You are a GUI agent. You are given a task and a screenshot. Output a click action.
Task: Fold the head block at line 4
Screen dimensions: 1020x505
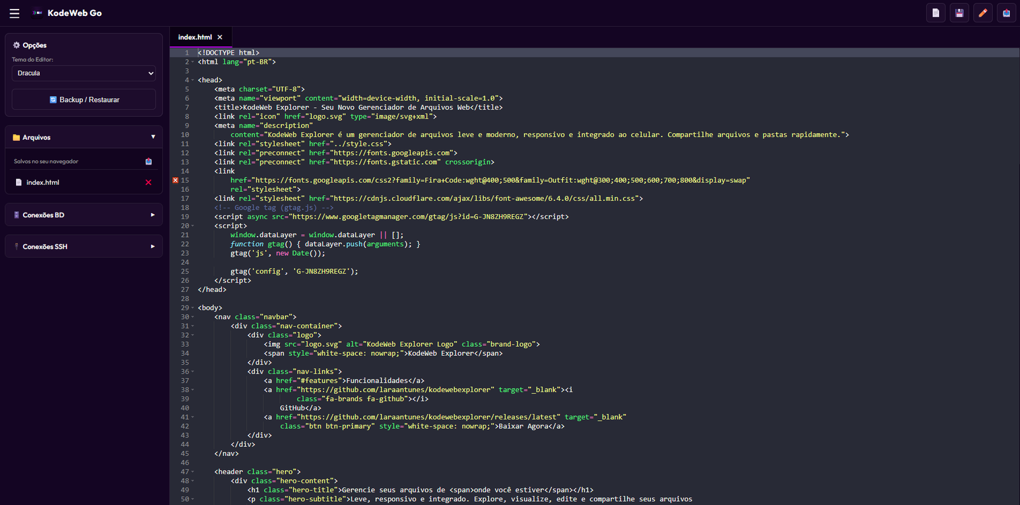[193, 80]
